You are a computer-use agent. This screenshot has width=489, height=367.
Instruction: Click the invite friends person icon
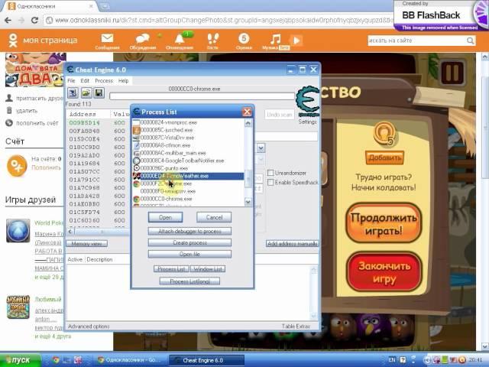coord(9,98)
